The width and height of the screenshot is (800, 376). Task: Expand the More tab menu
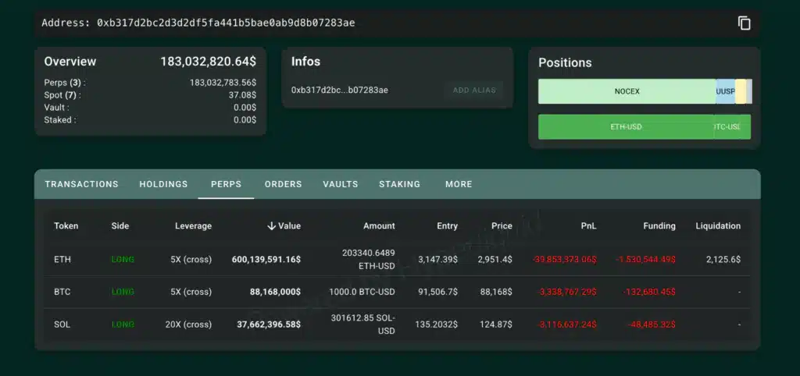pos(459,184)
